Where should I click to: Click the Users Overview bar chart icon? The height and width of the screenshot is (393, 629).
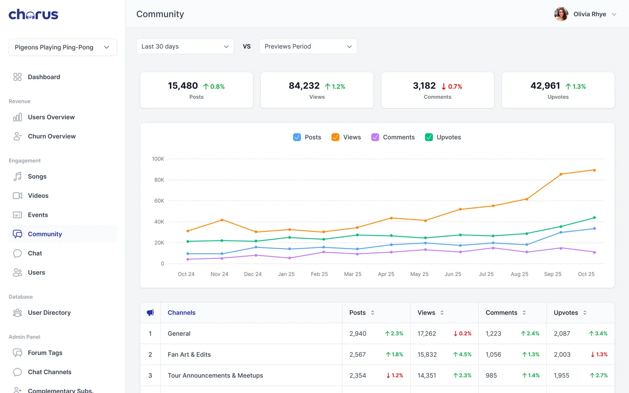[x=17, y=117]
